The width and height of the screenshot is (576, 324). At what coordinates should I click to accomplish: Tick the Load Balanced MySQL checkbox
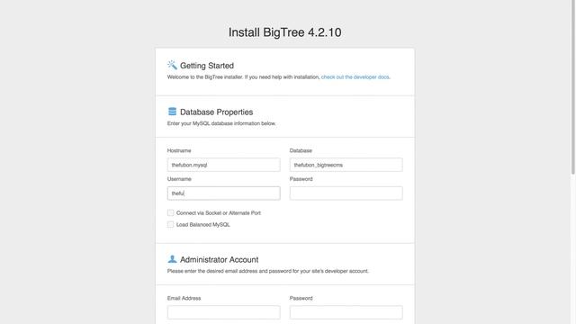170,224
